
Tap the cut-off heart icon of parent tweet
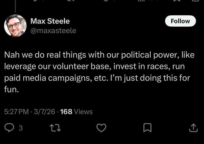[x=106, y=1]
